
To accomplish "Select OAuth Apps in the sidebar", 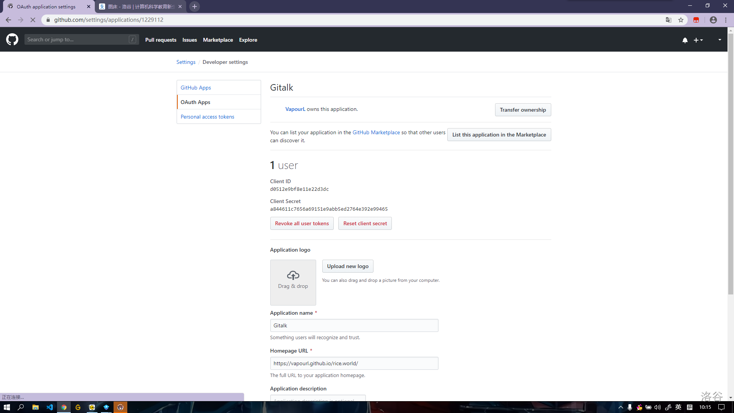I will coord(219,102).
